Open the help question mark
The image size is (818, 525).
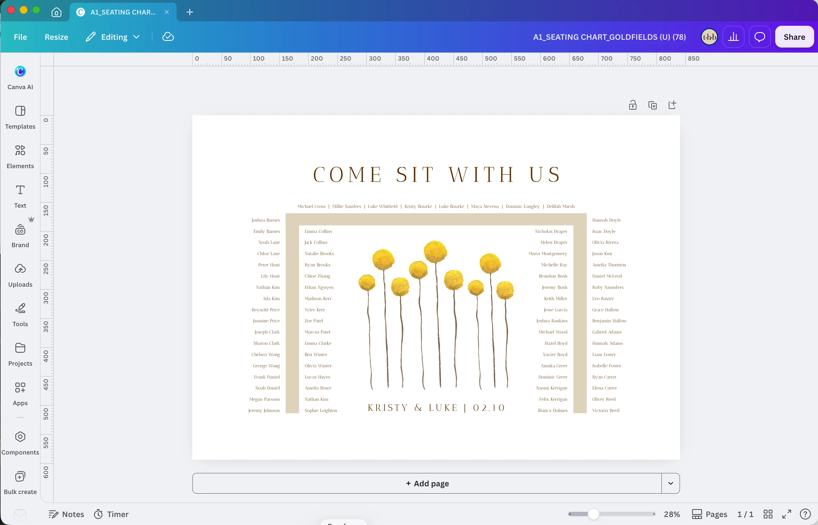(x=805, y=514)
